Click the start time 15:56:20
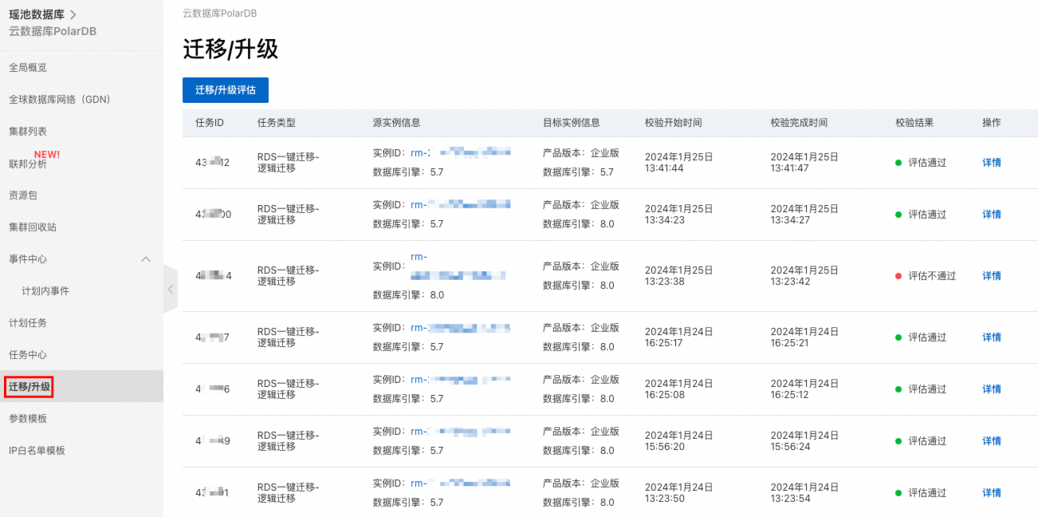 [x=665, y=447]
